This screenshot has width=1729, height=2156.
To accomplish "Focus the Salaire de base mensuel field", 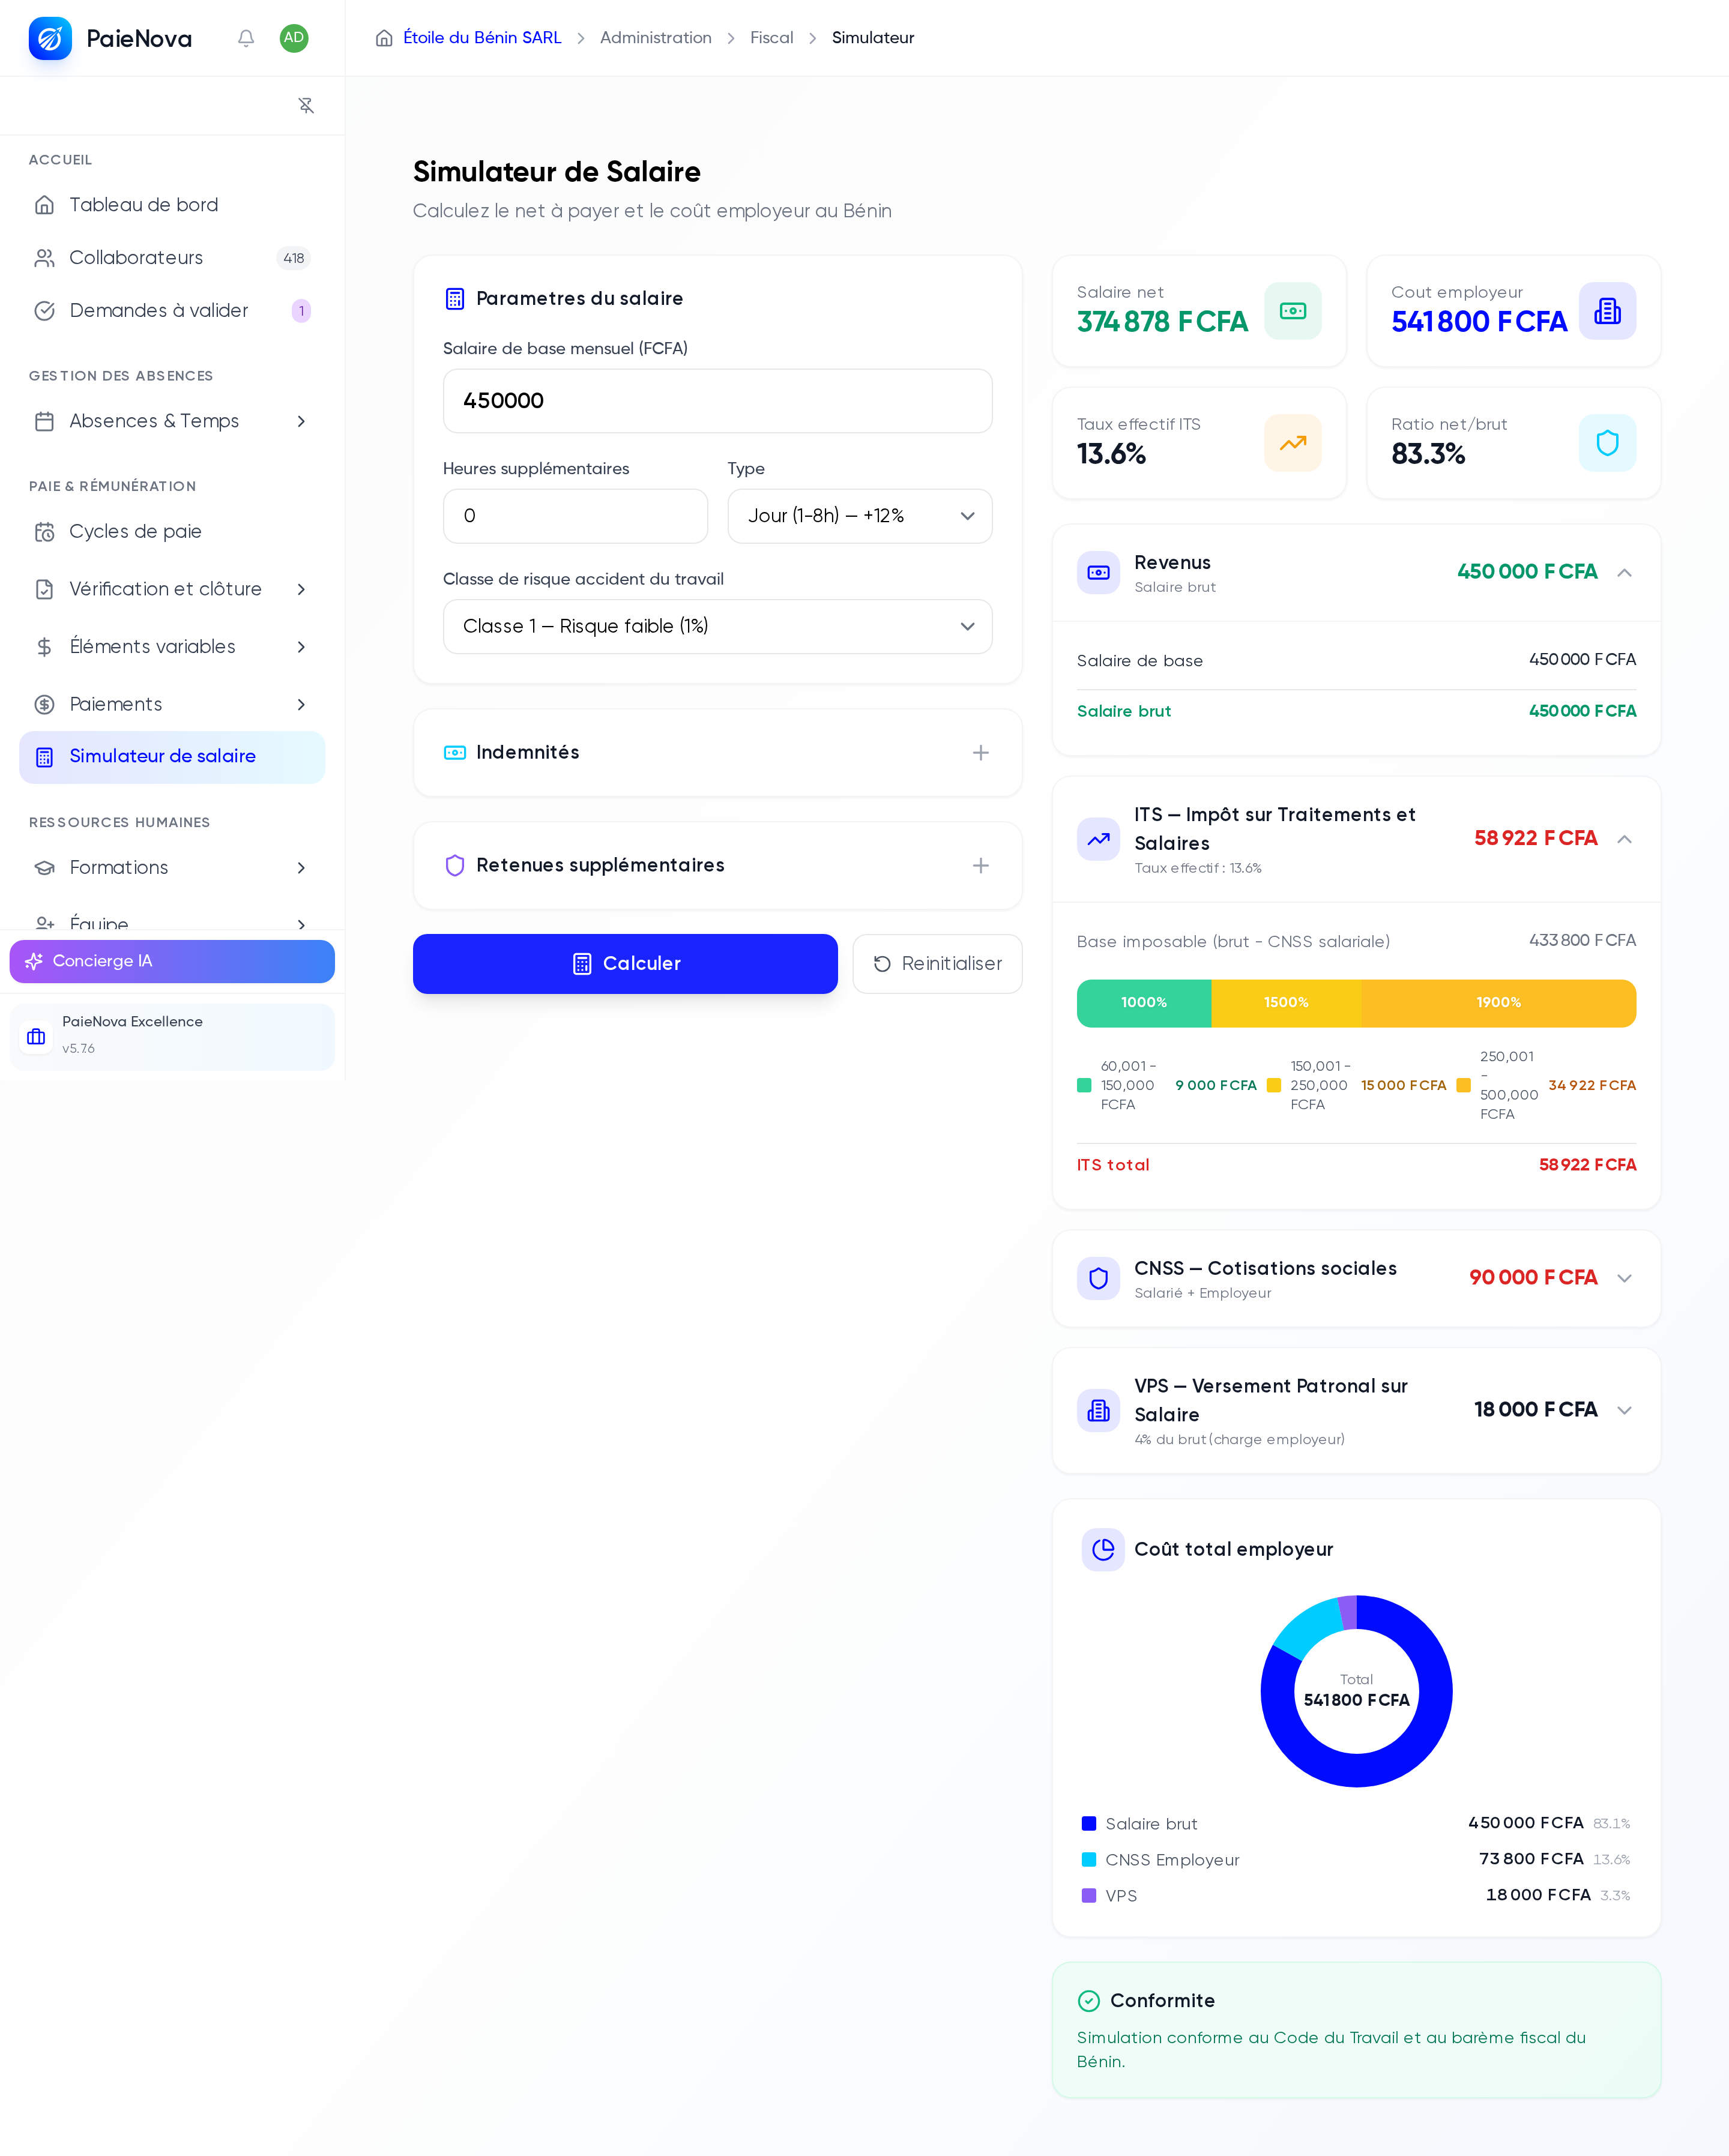I will click(x=718, y=401).
